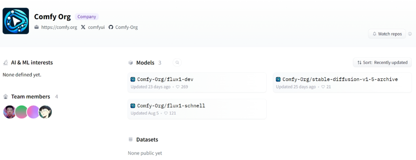Click the first team member avatar
Image resolution: width=416 pixels, height=160 pixels.
point(10,112)
